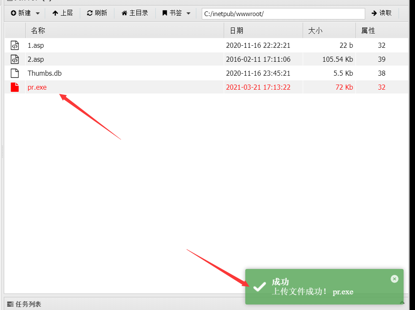The image size is (415, 310).
Task: Click the 读取 (read) button
Action: pos(381,13)
